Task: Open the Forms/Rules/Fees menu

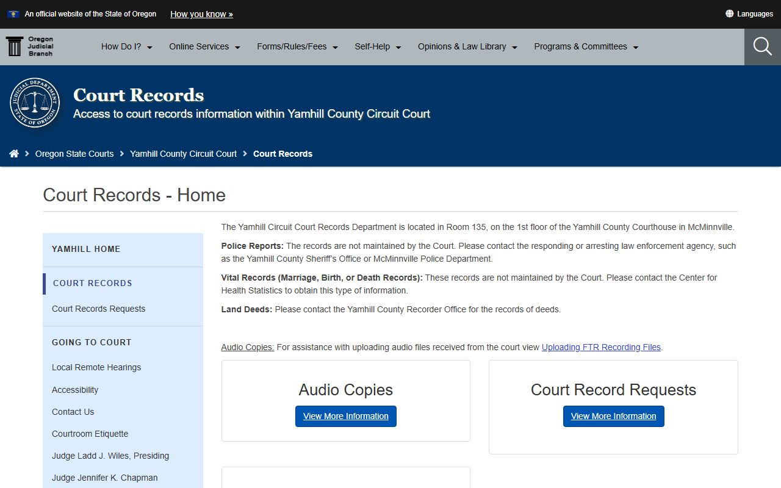Action: coord(298,46)
